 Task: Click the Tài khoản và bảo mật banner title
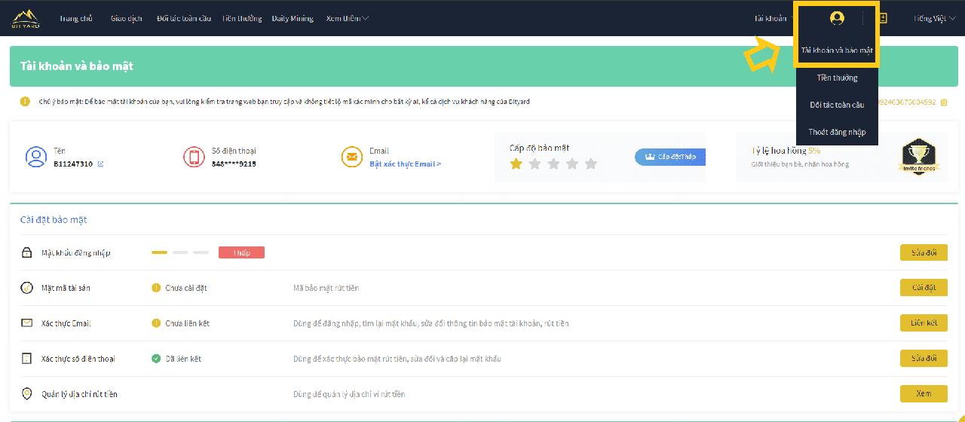[x=77, y=66]
